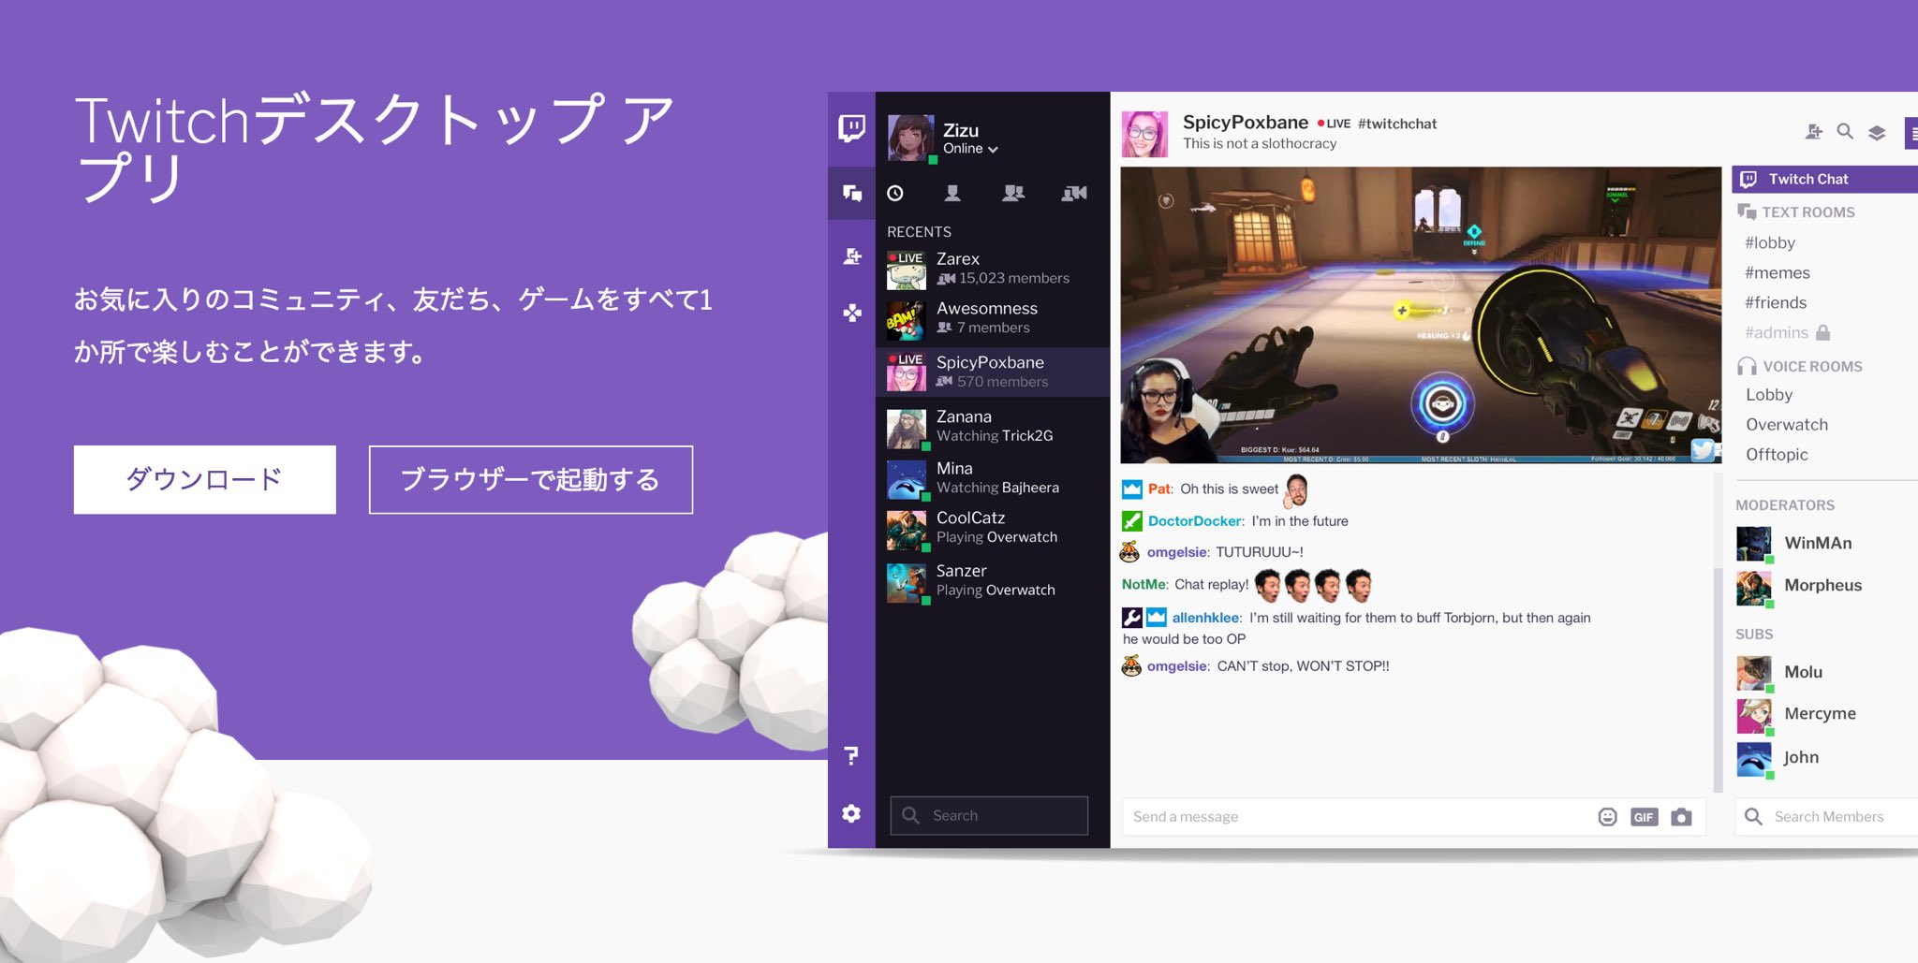Click the ダウンロード download button
Screen dimensions: 1918x963
(x=205, y=479)
